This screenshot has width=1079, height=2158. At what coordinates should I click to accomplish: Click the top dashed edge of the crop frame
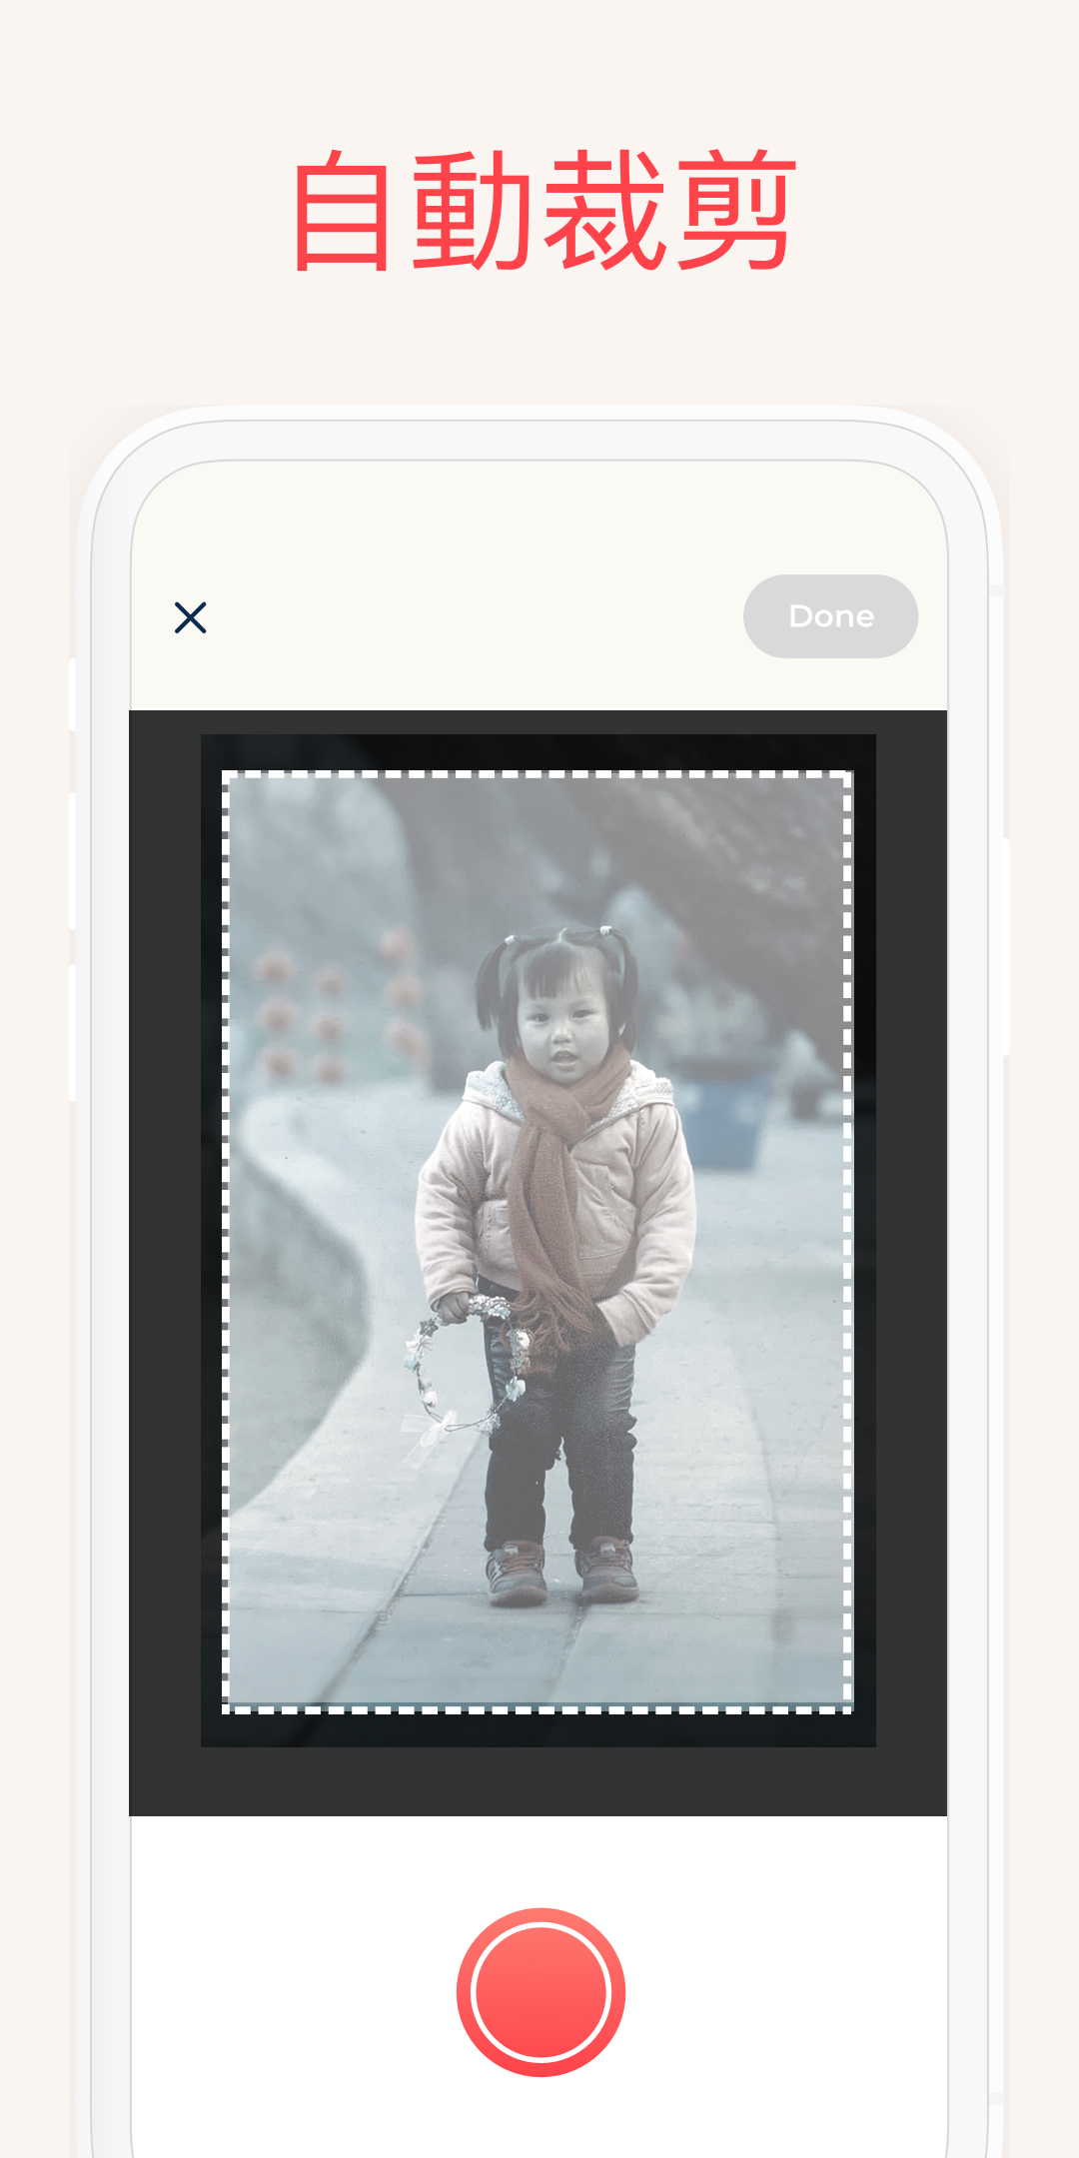[x=538, y=774]
